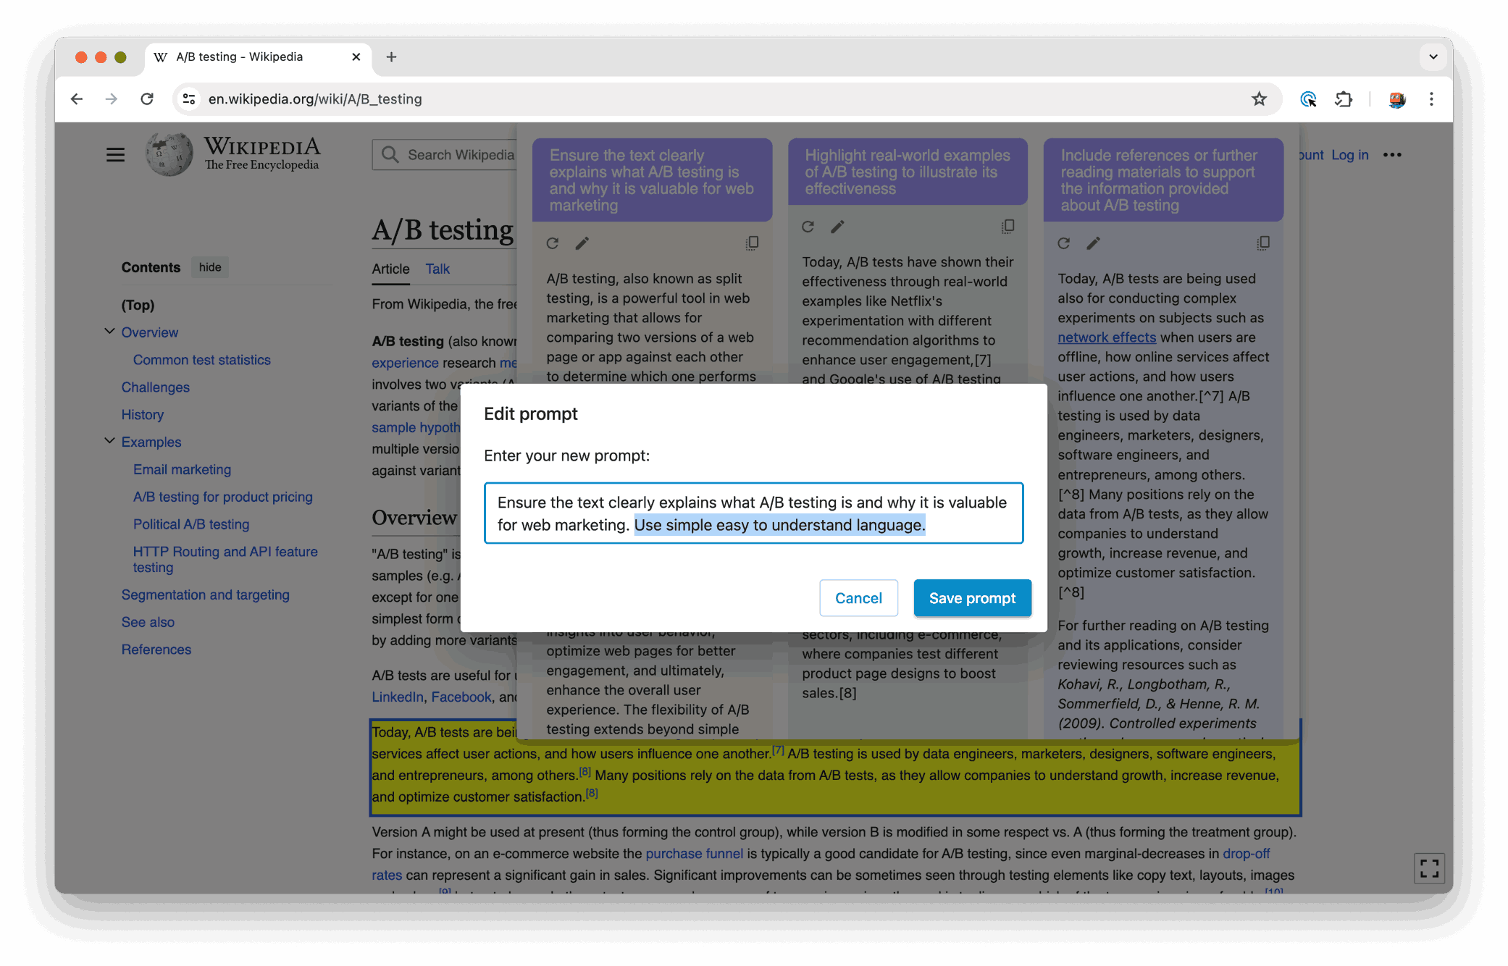This screenshot has width=1508, height=966.
Task: Open the Chrome extensions puzzle icon
Action: (1344, 99)
